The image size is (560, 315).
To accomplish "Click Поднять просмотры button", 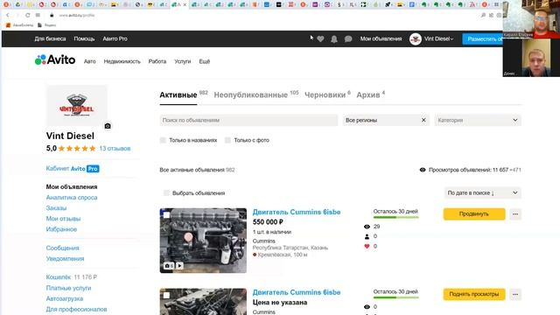I will click(x=474, y=294).
